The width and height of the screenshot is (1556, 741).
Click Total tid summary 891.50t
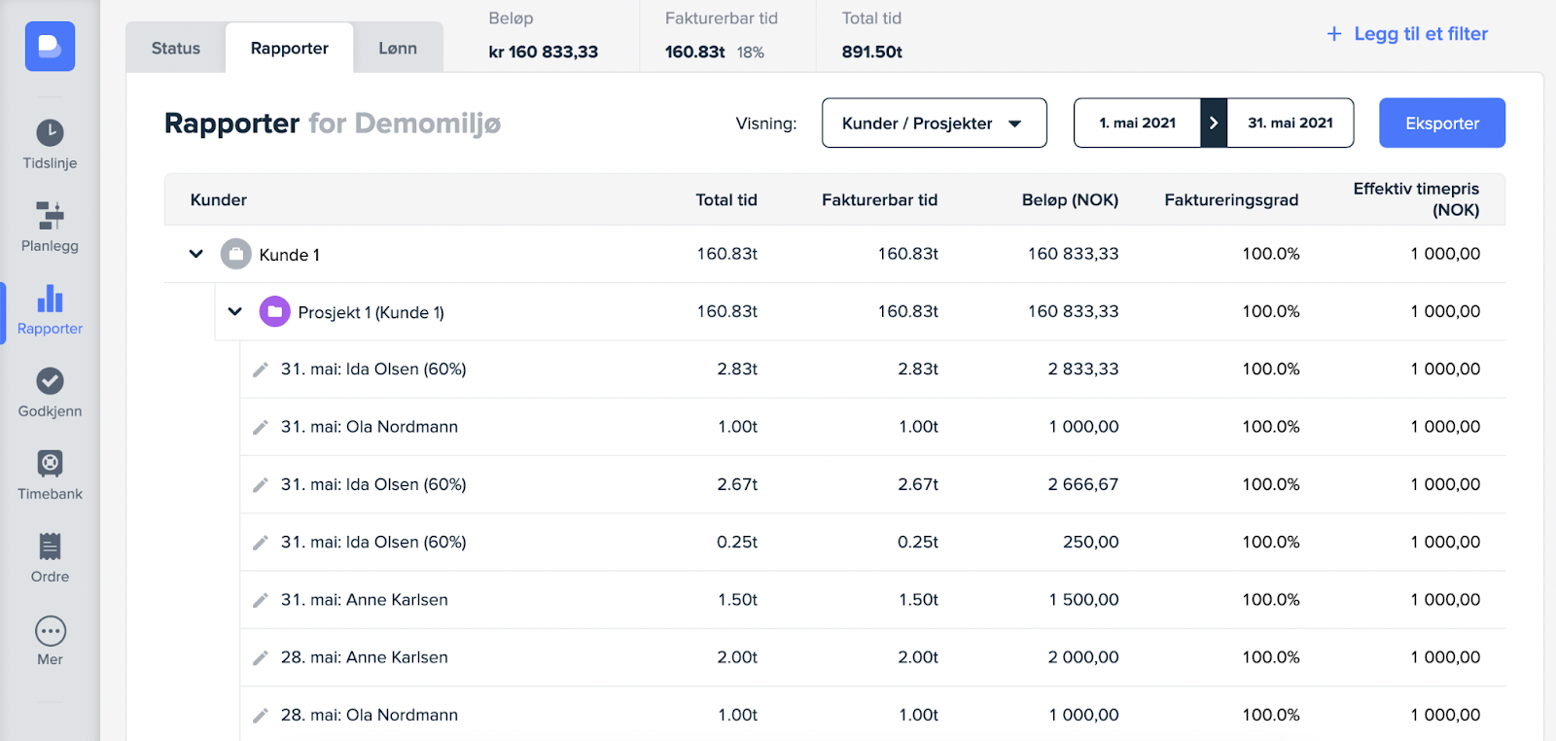872,52
